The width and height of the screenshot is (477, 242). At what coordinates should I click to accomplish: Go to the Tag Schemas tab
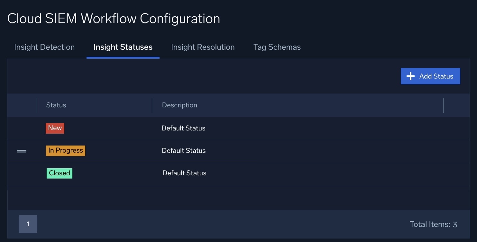pos(277,47)
